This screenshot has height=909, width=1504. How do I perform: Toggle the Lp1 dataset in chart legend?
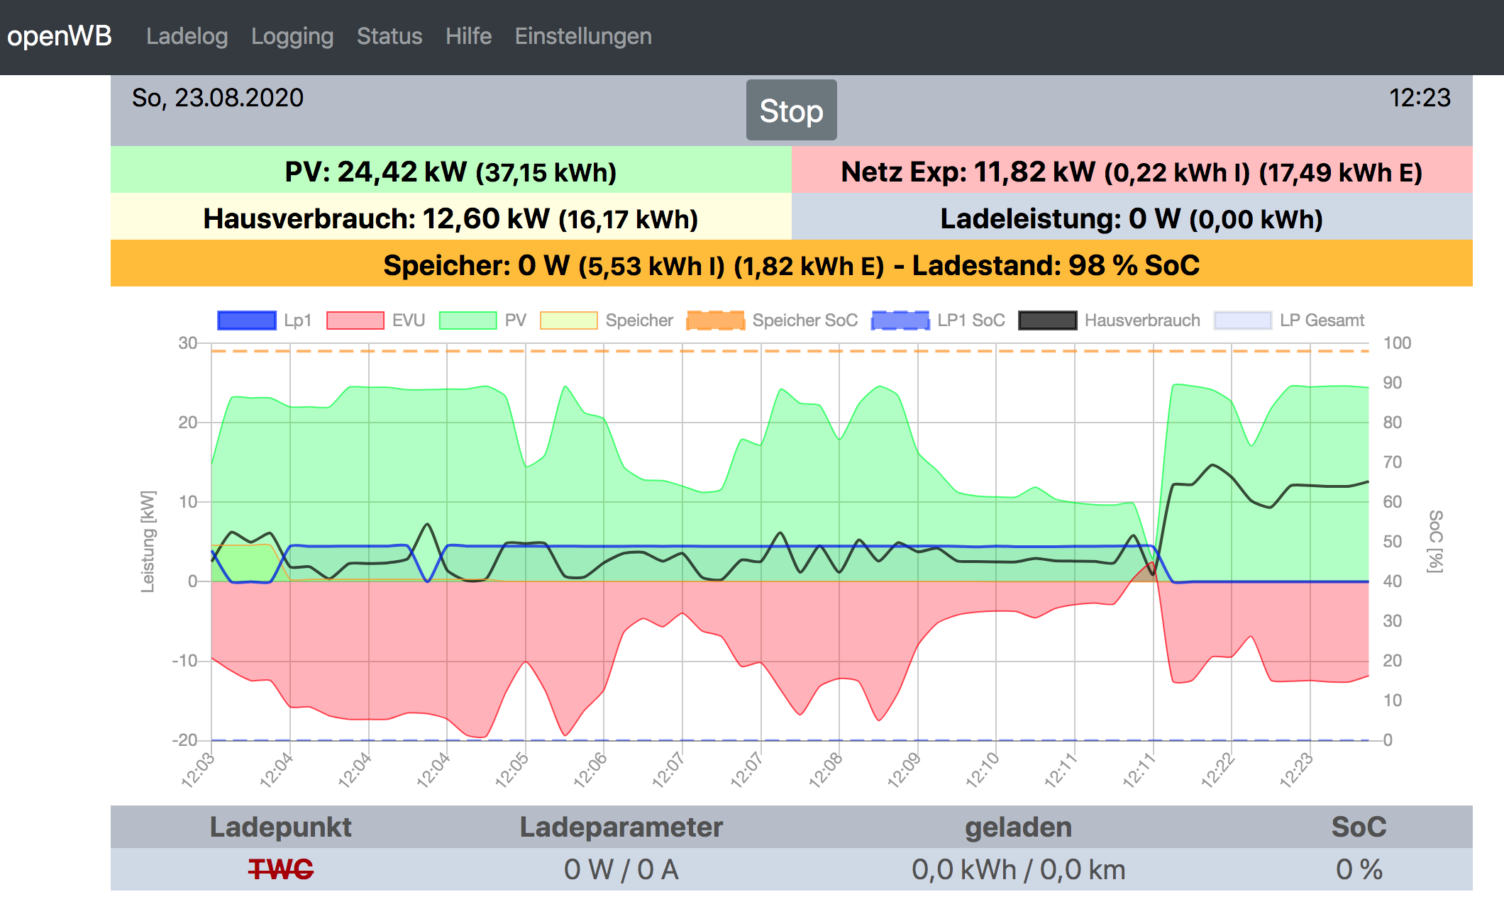[247, 320]
